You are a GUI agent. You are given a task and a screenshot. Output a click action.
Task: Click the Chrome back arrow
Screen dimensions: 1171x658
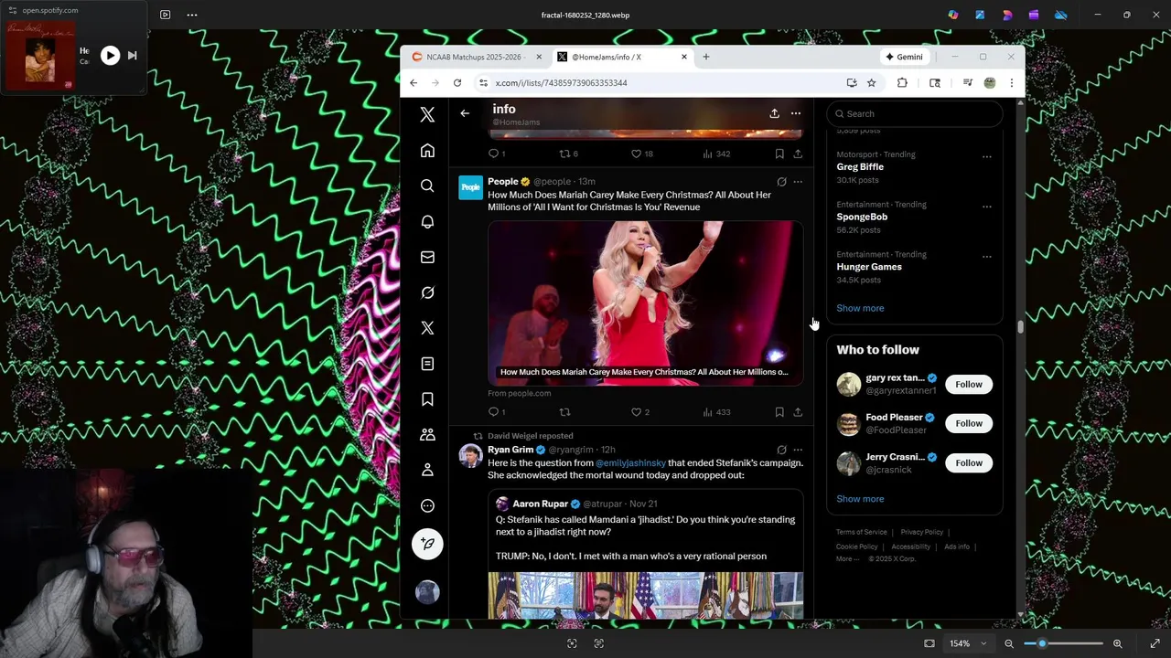click(x=414, y=83)
